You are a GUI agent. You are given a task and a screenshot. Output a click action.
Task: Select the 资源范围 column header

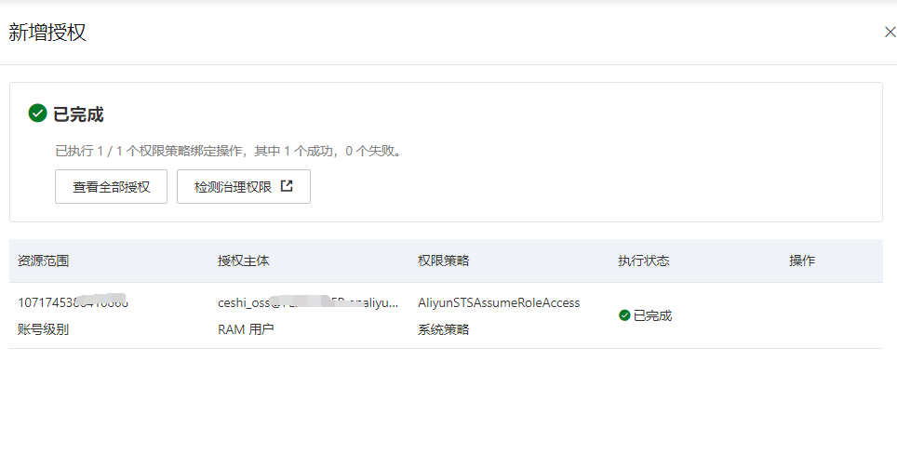point(44,261)
